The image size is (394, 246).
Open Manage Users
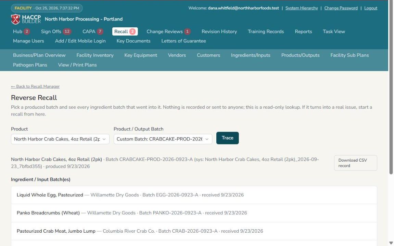pos(28,41)
